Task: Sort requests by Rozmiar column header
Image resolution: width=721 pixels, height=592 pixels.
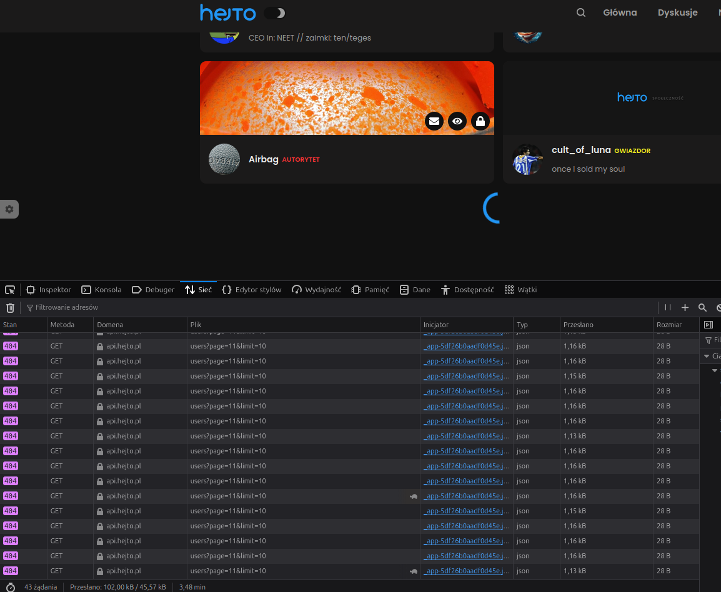Action: 669,325
